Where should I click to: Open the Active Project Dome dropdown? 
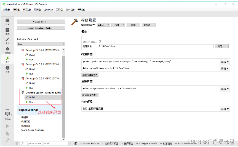[41, 44]
